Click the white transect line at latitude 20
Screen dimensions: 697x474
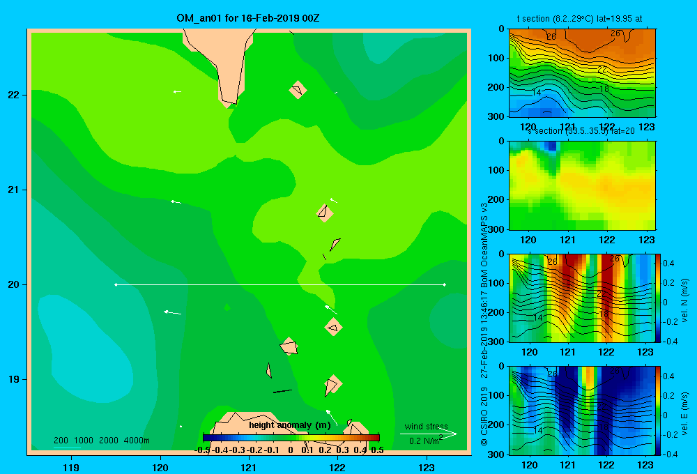pyautogui.click(x=280, y=284)
